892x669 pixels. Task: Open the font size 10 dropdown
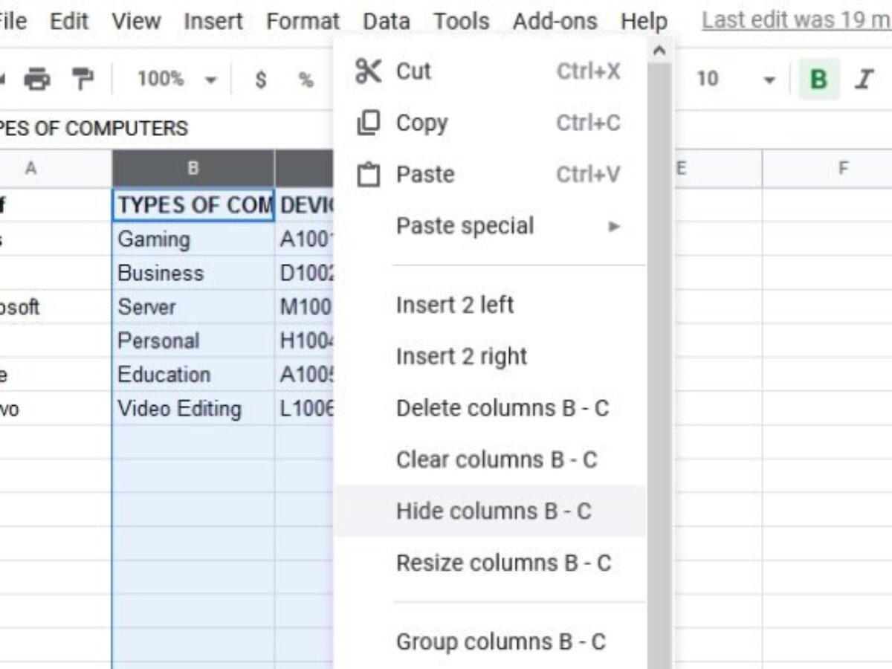pos(736,79)
